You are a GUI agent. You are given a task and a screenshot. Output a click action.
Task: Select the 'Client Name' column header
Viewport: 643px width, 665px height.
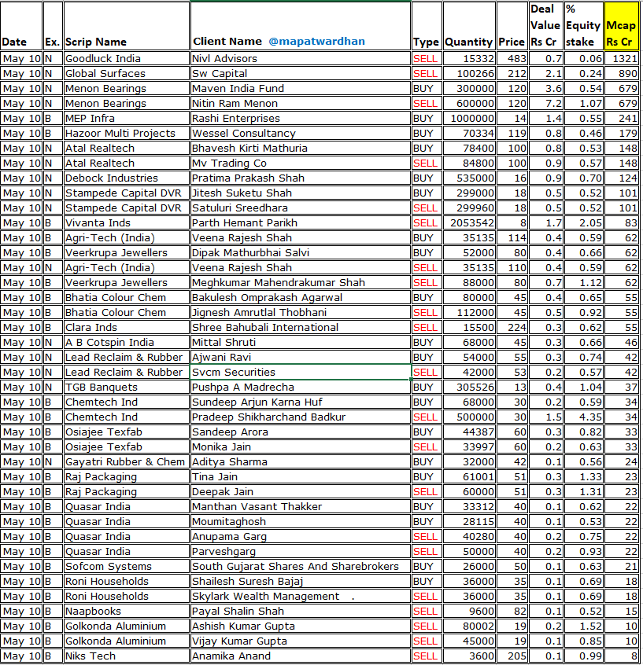pos(301,26)
